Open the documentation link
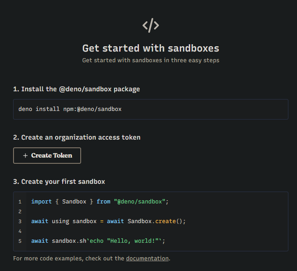Screen dimensions: 297x271 (x=147, y=258)
